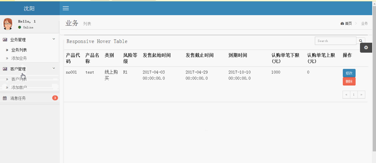This screenshot has width=376, height=163.
Task: Click the 认购单笔下限(元) column header
Action: click(x=285, y=58)
